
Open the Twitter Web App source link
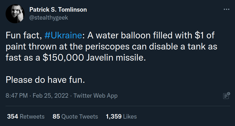click(x=95, y=96)
